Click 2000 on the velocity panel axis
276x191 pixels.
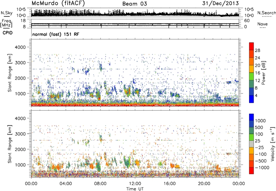[x=20, y=149]
